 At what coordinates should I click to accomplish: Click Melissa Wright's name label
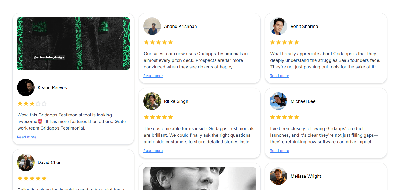[x=306, y=176]
